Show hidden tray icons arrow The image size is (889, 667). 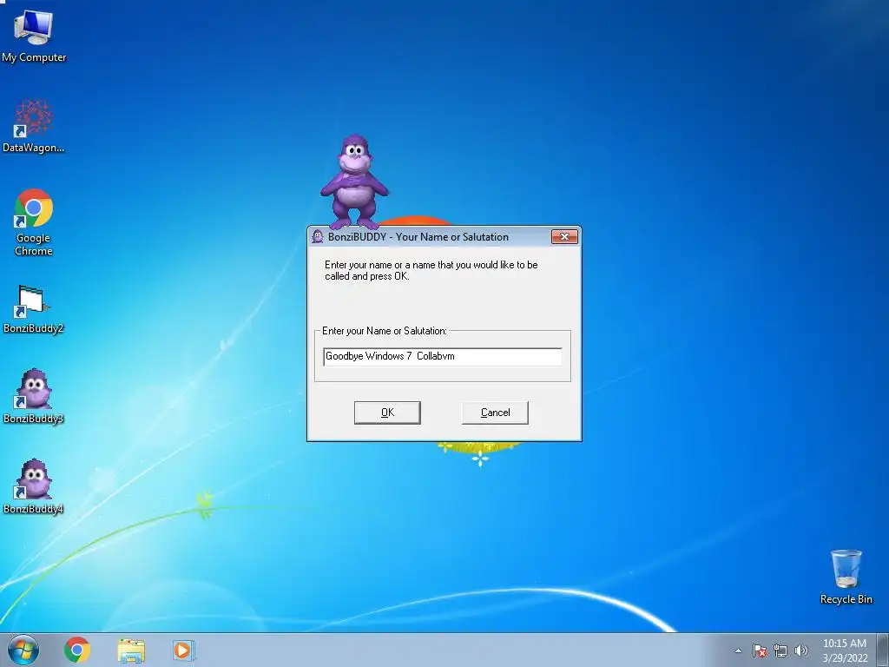pyautogui.click(x=738, y=650)
